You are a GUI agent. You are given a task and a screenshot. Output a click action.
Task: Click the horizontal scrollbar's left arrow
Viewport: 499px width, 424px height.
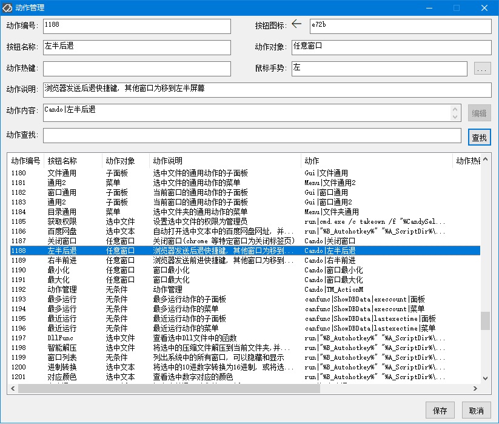13,388
